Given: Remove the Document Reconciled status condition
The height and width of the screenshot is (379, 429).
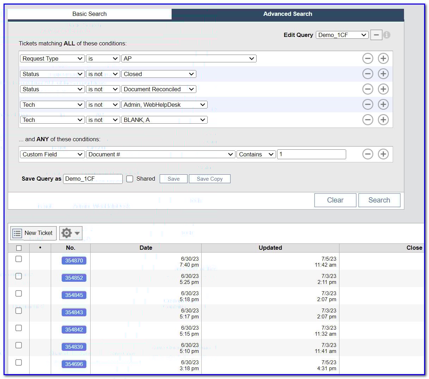Looking at the screenshot, I should [x=368, y=89].
